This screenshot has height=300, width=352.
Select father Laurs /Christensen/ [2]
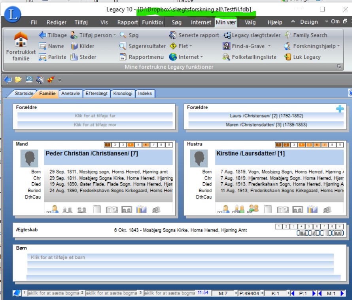coord(266,116)
